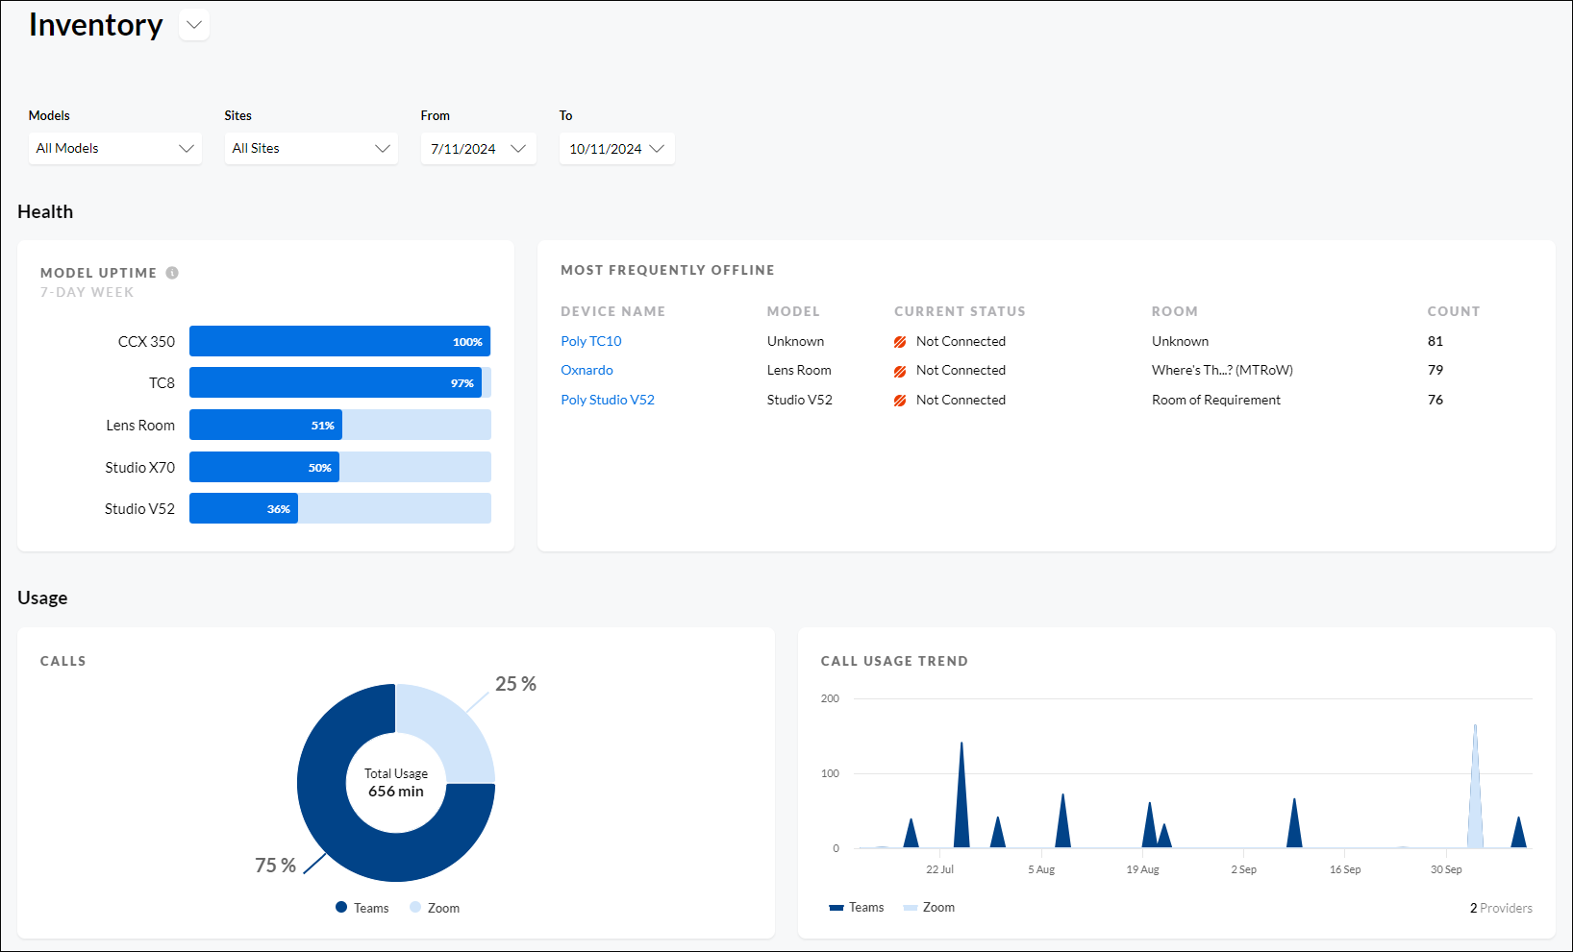Viewport: 1573px width, 952px height.
Task: Click the Not Connected icon beside Poly TC10
Action: [x=900, y=341]
